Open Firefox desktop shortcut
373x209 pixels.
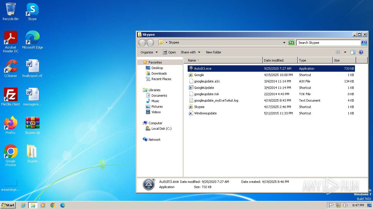coord(10,125)
